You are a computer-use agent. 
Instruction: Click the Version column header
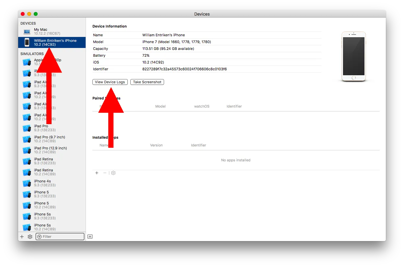coord(156,145)
